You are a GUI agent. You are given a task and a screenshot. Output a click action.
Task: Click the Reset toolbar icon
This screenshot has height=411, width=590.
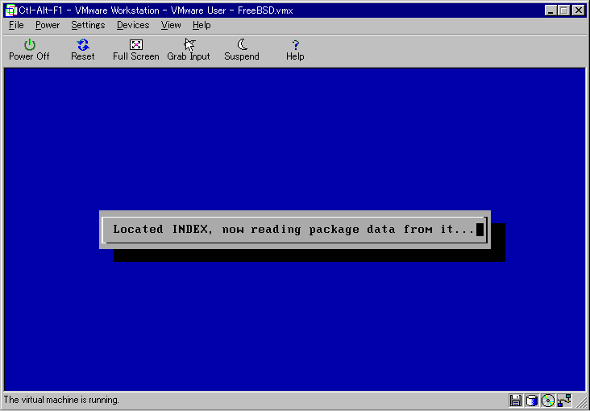(x=83, y=50)
